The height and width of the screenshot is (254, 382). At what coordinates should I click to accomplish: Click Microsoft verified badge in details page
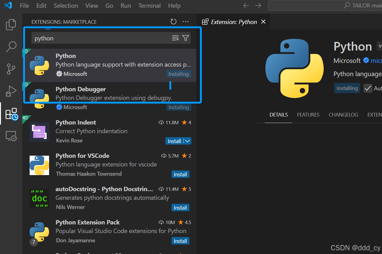click(x=366, y=60)
